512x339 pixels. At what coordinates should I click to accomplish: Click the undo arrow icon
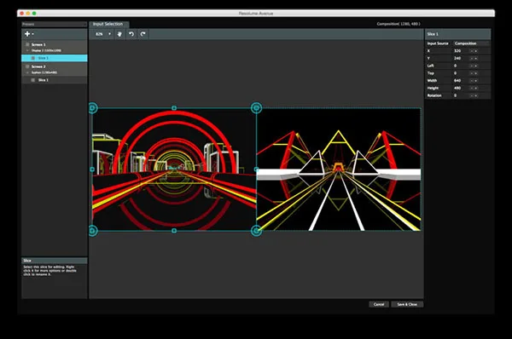pyautogui.click(x=131, y=34)
